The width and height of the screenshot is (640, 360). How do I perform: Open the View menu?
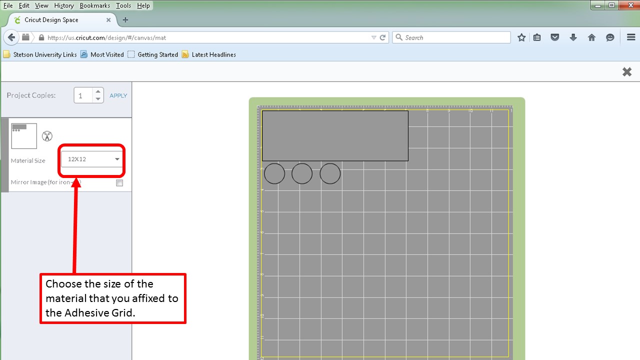point(41,5)
